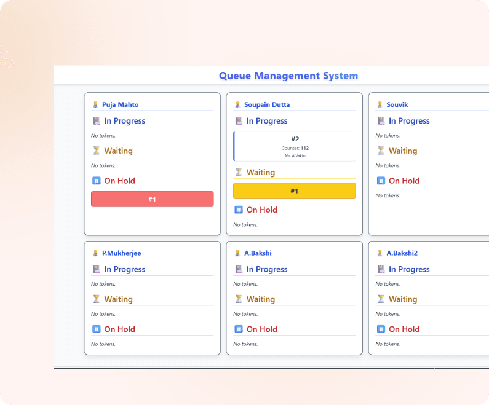
Task: Click the In Progress icon in A.Bakshi's card
Action: 239,269
